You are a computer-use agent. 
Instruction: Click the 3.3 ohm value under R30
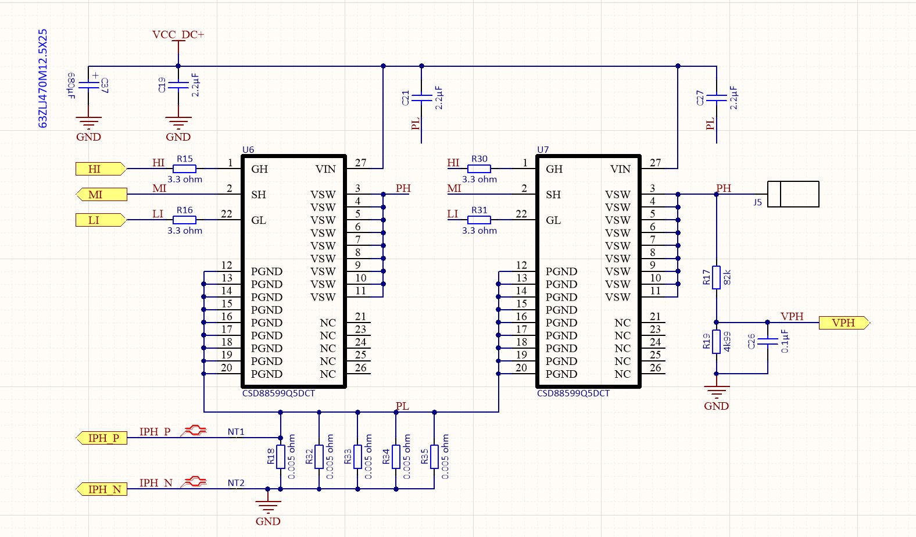(480, 180)
